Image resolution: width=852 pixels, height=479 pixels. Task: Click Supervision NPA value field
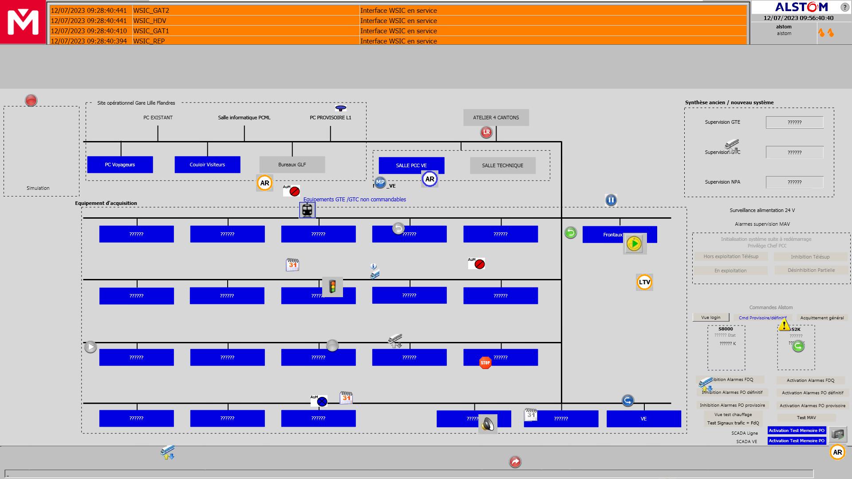(794, 182)
